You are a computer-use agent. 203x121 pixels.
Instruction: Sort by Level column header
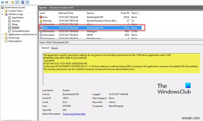pyautogui.click(x=48, y=13)
